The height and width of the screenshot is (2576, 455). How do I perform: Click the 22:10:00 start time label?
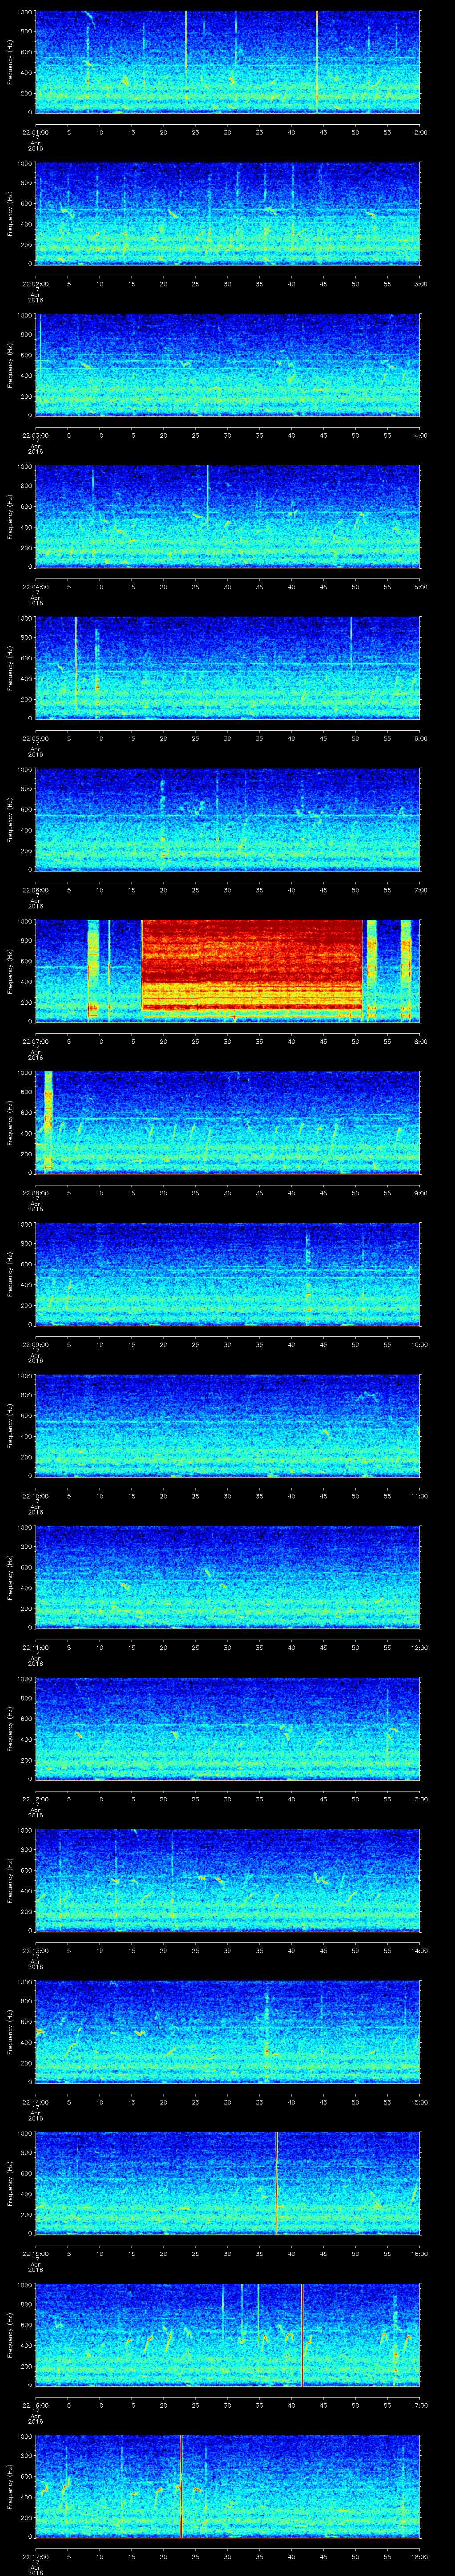coord(34,1495)
